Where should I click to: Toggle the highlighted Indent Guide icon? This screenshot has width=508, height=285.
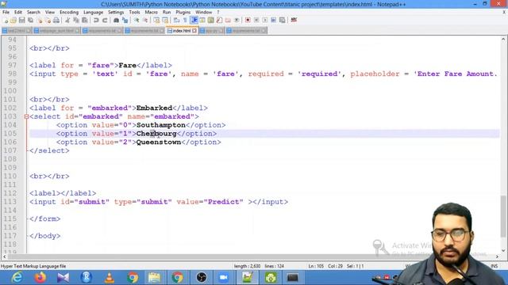click(194, 21)
